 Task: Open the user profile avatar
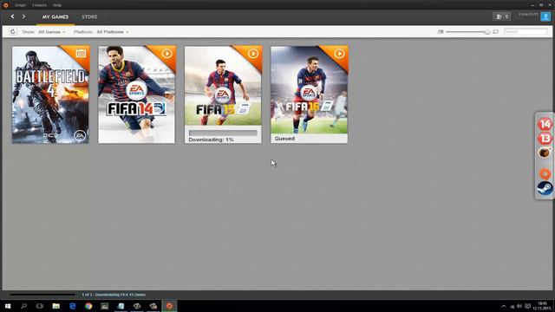point(545,16)
